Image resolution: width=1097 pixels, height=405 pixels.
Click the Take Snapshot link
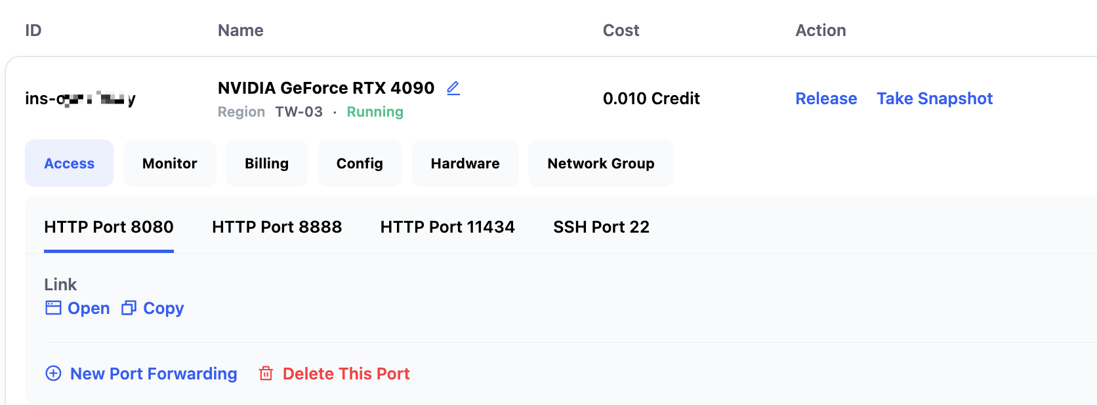[934, 98]
